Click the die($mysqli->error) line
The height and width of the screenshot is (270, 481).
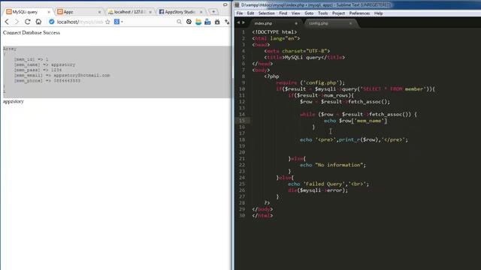click(318, 190)
